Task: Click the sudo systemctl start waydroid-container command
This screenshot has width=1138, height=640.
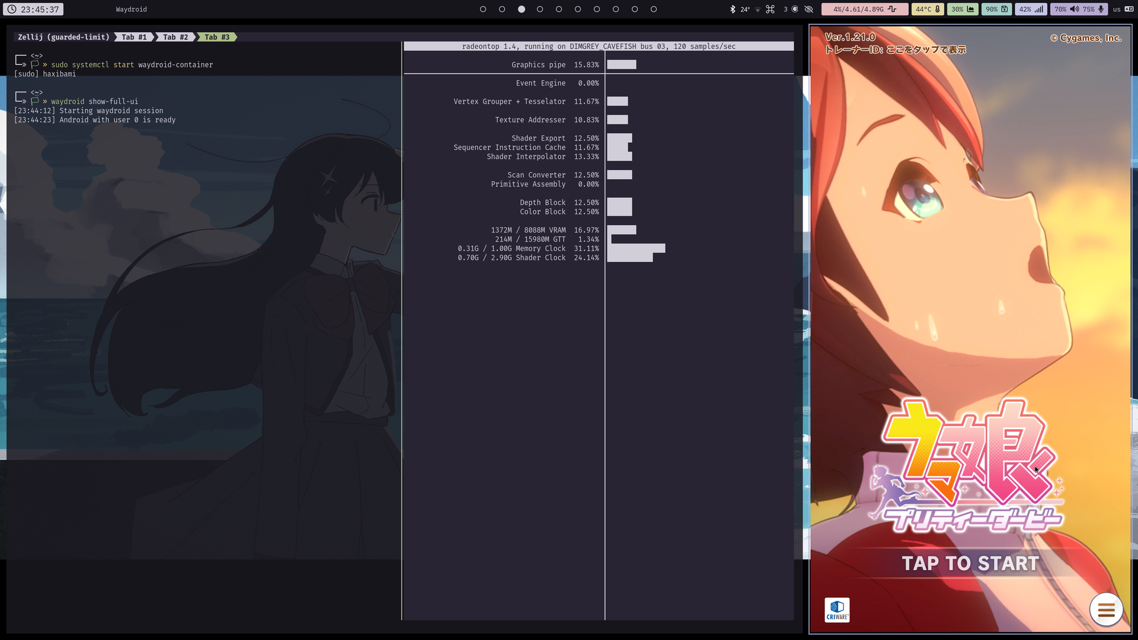Action: tap(132, 65)
